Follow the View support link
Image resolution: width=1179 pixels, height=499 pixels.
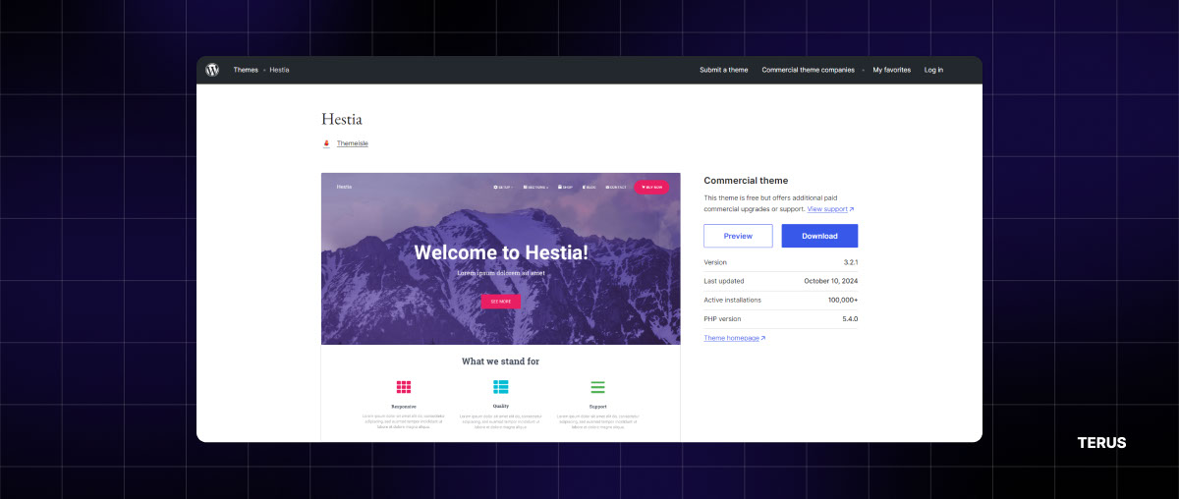pyautogui.click(x=830, y=209)
